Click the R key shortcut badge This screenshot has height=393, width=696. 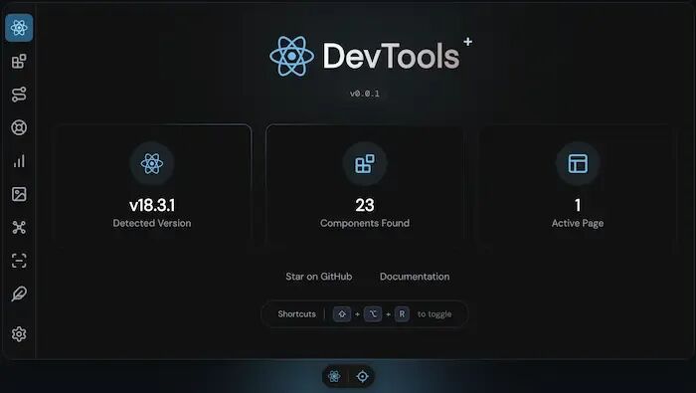(x=402, y=314)
